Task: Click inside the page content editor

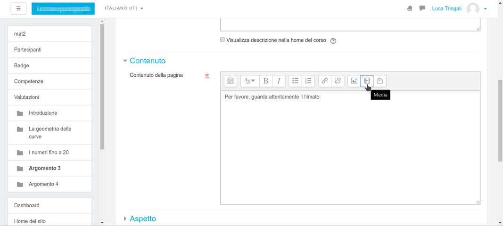Action: coord(350,147)
